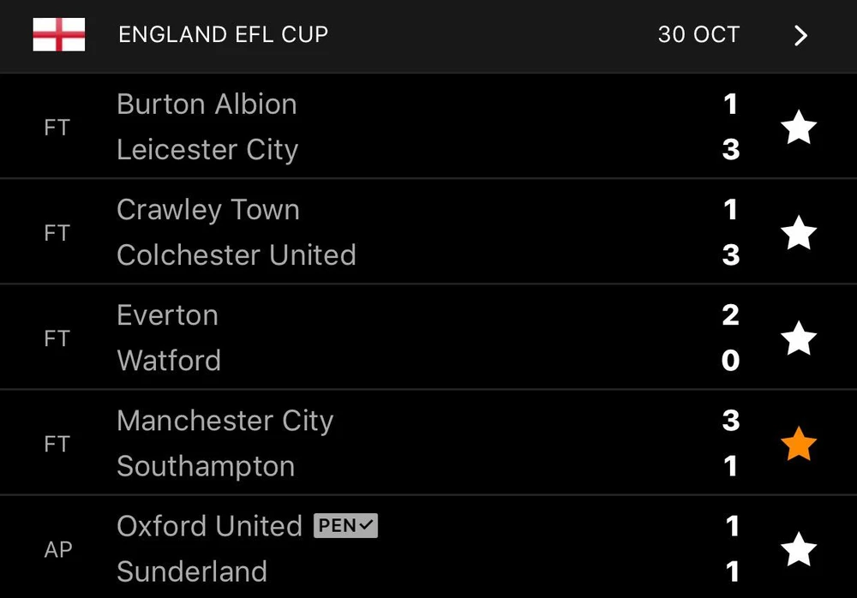Screen dimensions: 857x598
Task: Click the AP status of Oxford match
Action: (x=57, y=550)
